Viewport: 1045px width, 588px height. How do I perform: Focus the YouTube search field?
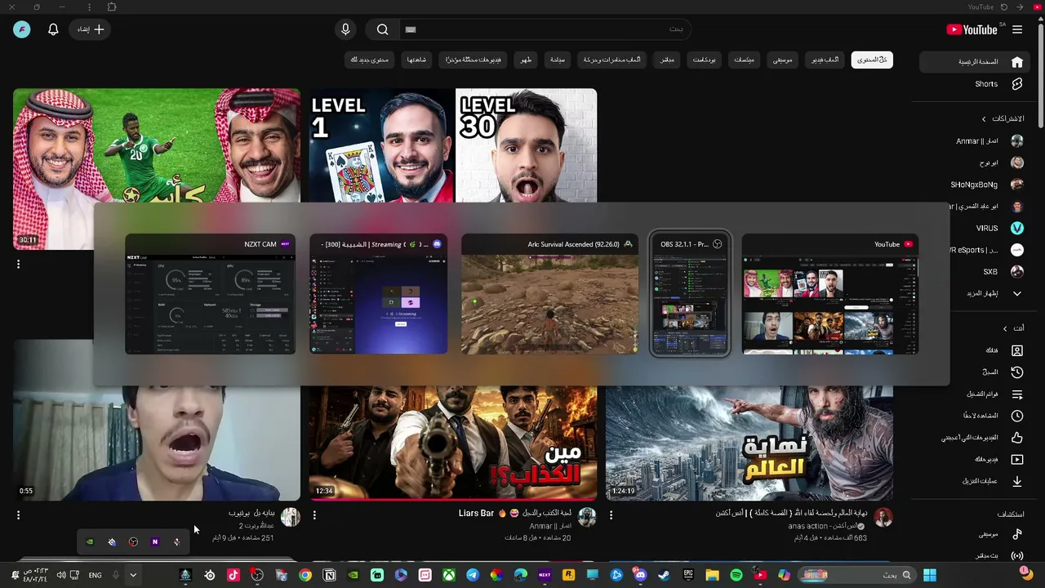pyautogui.click(x=547, y=29)
